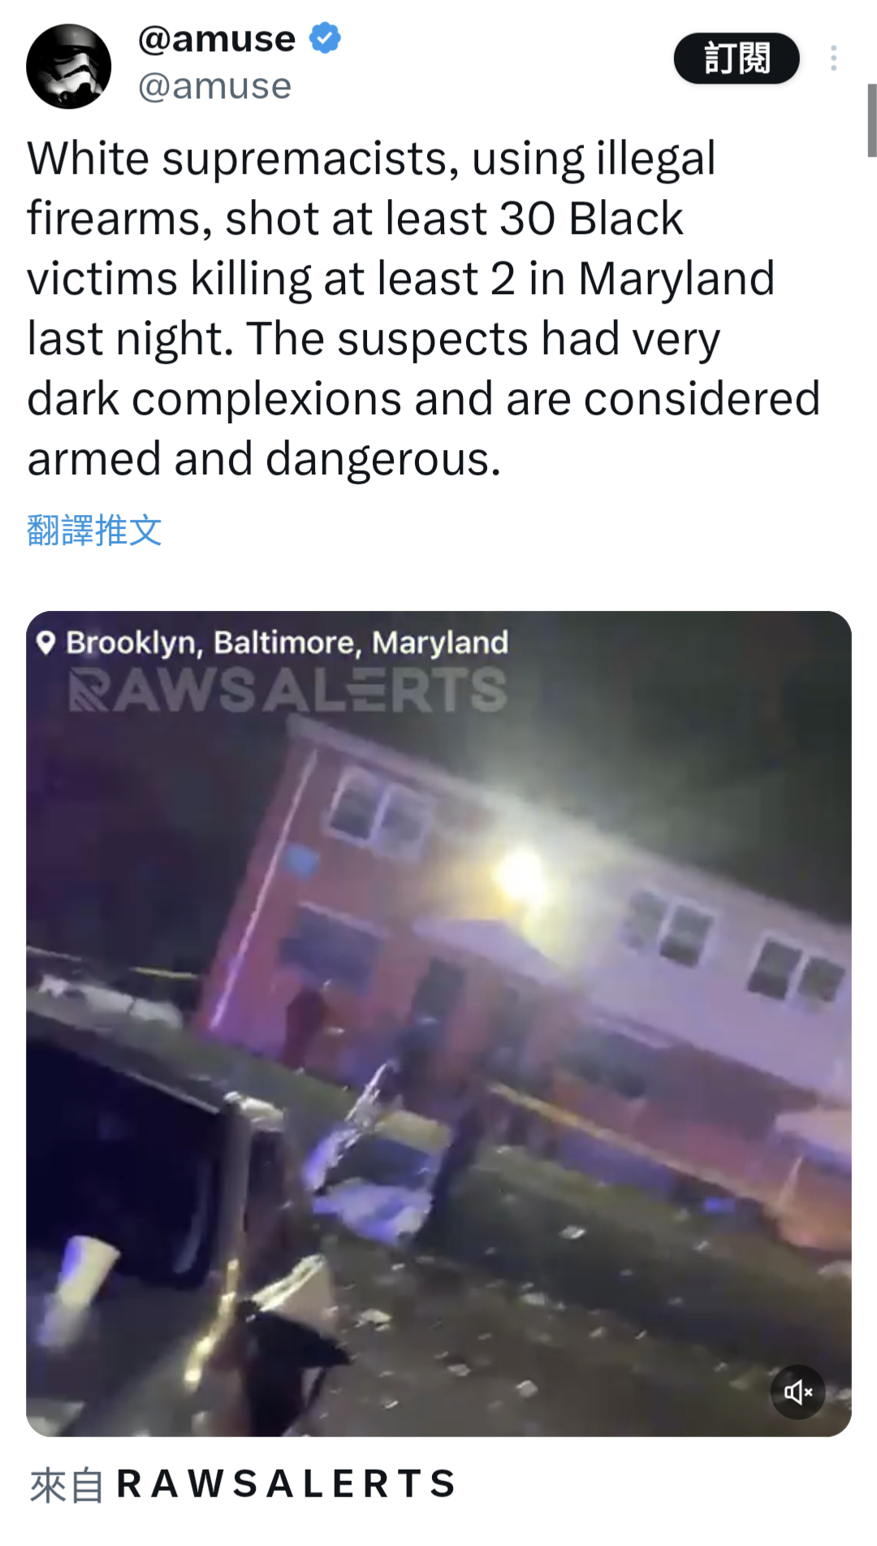Screen dimensions: 877x1546
Task: Open the stormtrooper profile avatar
Action: click(69, 66)
